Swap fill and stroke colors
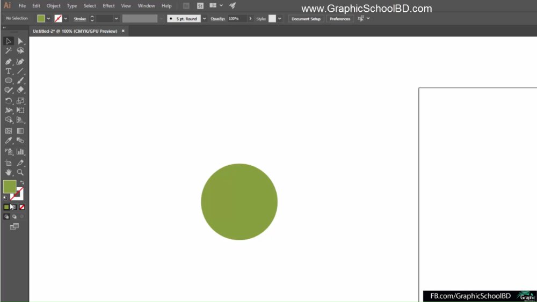Image resolution: width=537 pixels, height=302 pixels. pos(22,182)
